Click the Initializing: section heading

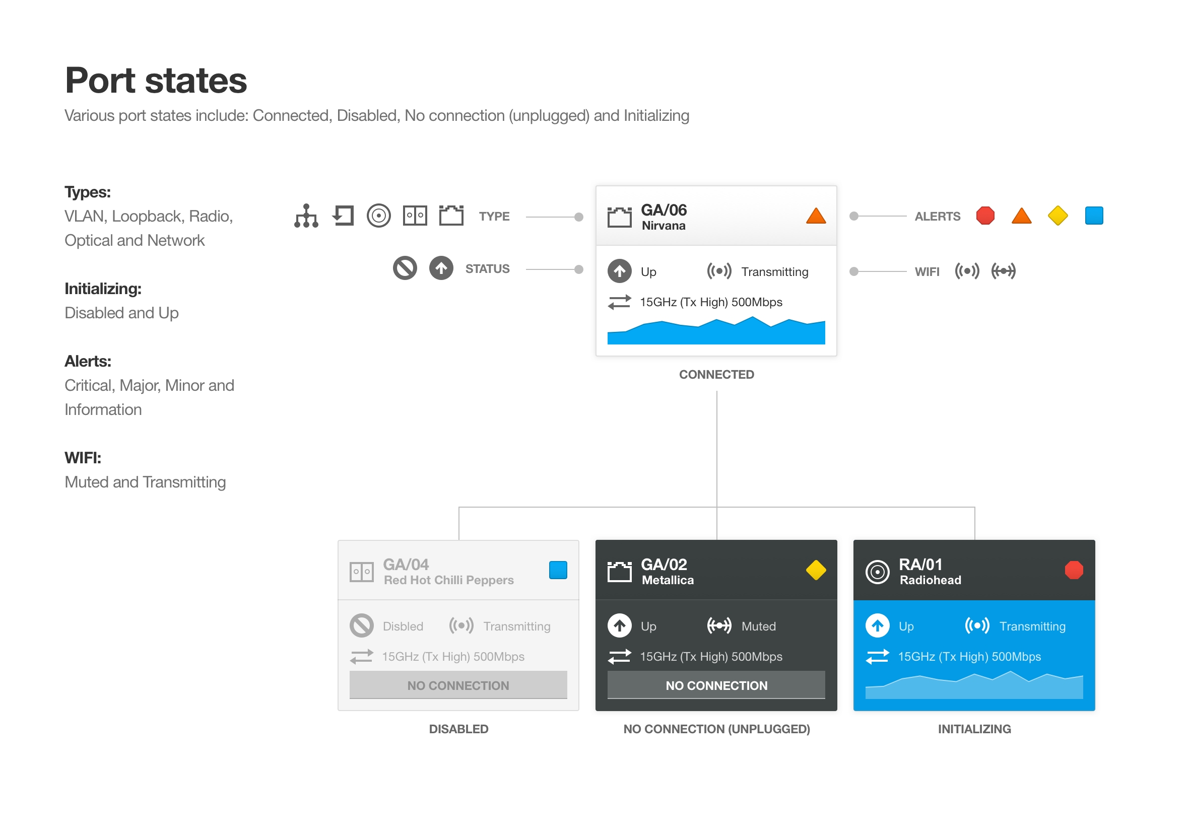point(103,288)
